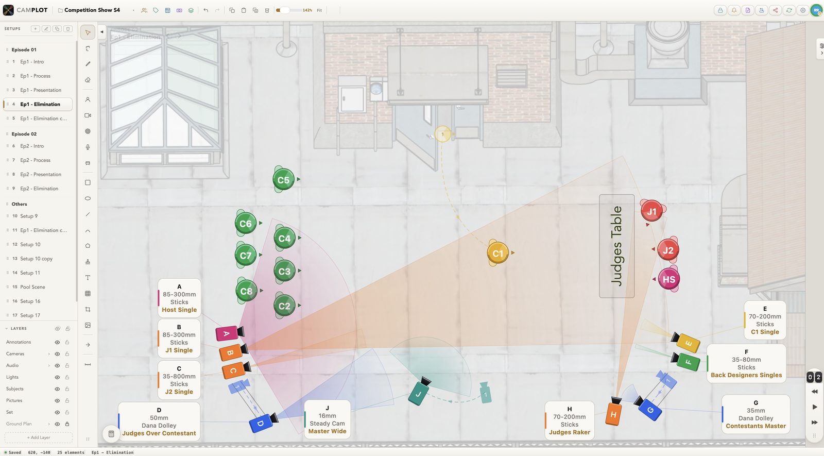Open the stacked layers icon in top toolbar
Image resolution: width=824 pixels, height=456 pixels.
coord(191,10)
